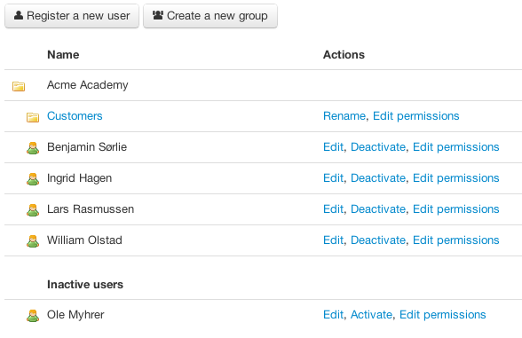
Task: Edit permissions for Benjamin Sørlie
Action: click(x=455, y=146)
